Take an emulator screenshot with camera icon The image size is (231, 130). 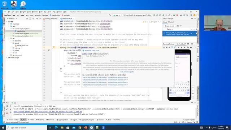coord(188,47)
